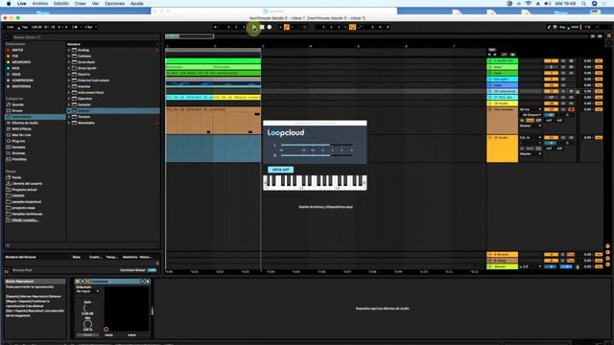Open the Ayuda menu
Viewport: 614px width, 345px height.
coord(136,4)
